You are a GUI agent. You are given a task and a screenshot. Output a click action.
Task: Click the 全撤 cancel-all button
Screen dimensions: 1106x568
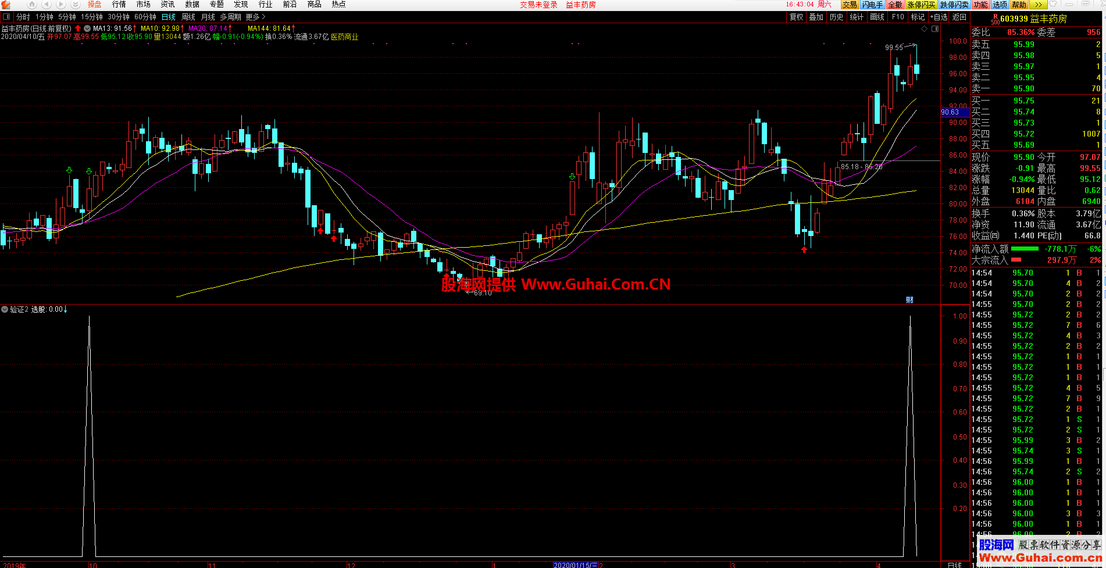(895, 5)
